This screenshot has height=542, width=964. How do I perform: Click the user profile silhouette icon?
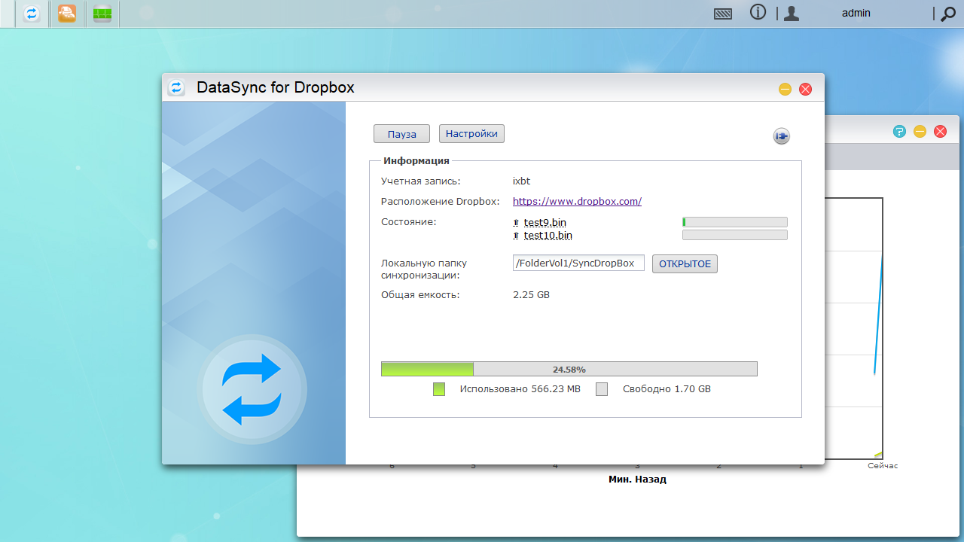point(791,14)
